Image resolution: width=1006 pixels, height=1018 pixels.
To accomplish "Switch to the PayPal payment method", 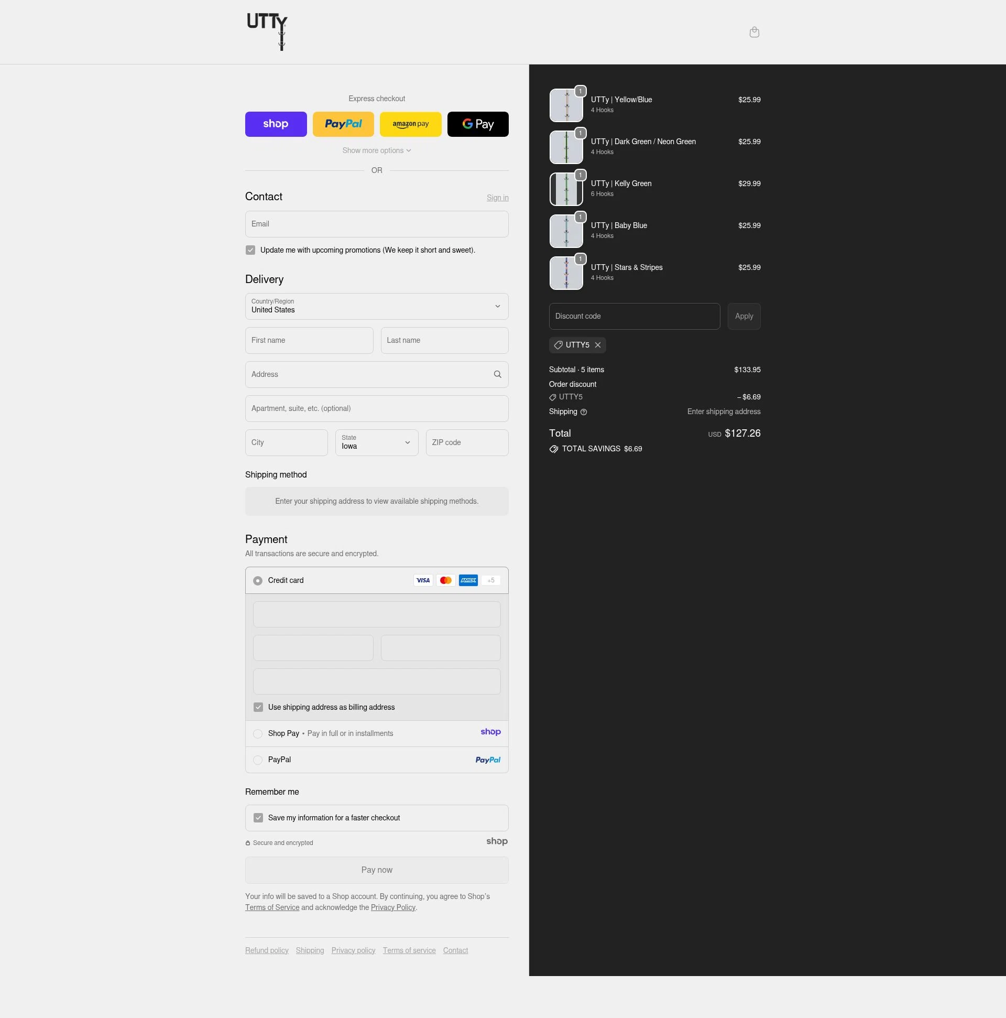I will click(x=258, y=760).
